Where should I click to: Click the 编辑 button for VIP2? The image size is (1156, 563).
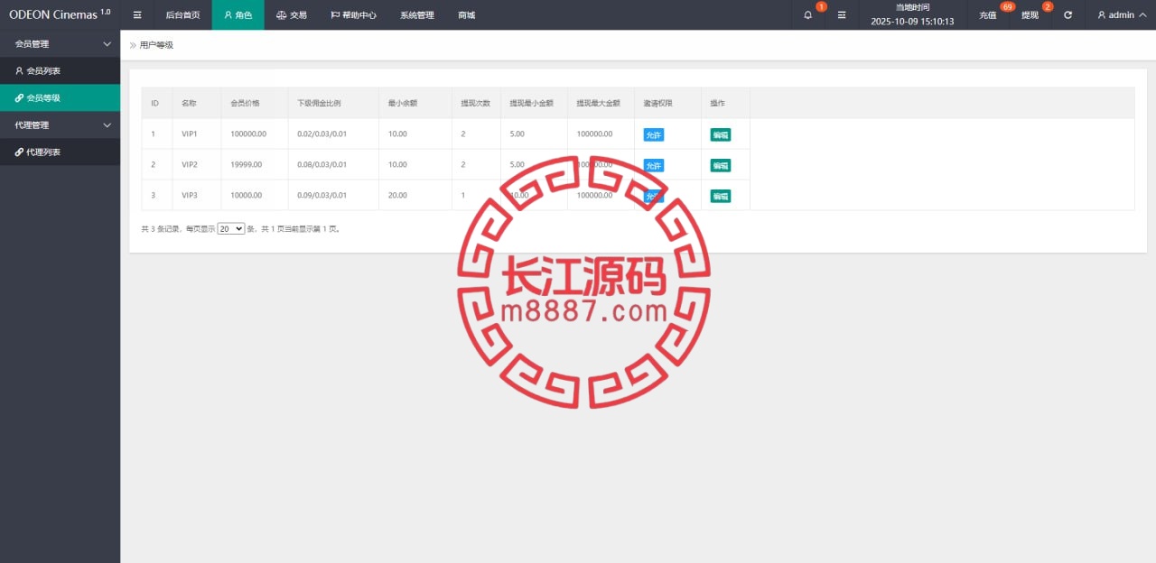click(721, 165)
